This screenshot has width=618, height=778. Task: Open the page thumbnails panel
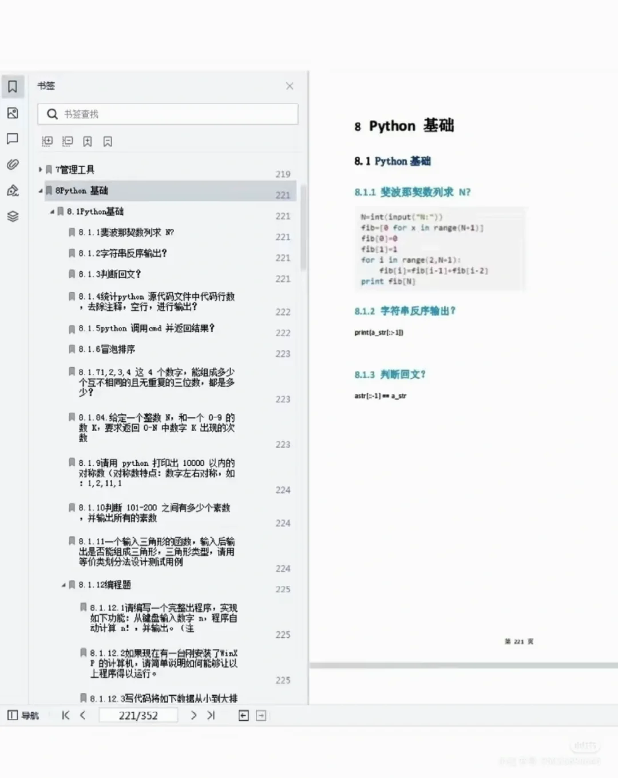(x=13, y=113)
